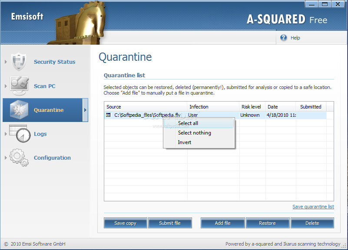Expand the Configuration sidebar arrow
The image size is (348, 250).
[6, 158]
